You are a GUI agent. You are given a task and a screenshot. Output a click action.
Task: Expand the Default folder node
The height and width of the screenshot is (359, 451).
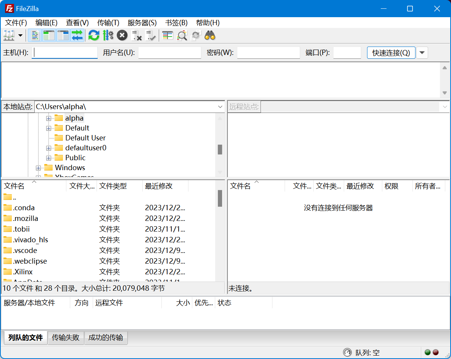point(48,128)
